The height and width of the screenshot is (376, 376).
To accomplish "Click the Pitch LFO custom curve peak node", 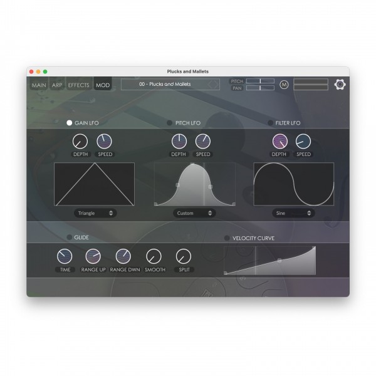I will coord(192,164).
